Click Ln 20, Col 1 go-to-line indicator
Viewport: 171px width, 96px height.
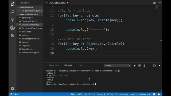90,94
